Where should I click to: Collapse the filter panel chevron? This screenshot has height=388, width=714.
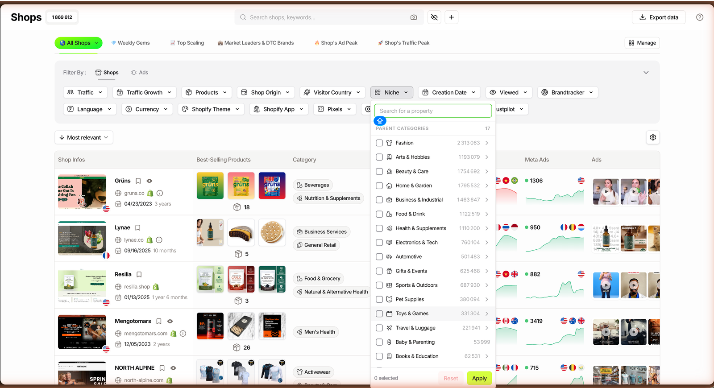[646, 73]
